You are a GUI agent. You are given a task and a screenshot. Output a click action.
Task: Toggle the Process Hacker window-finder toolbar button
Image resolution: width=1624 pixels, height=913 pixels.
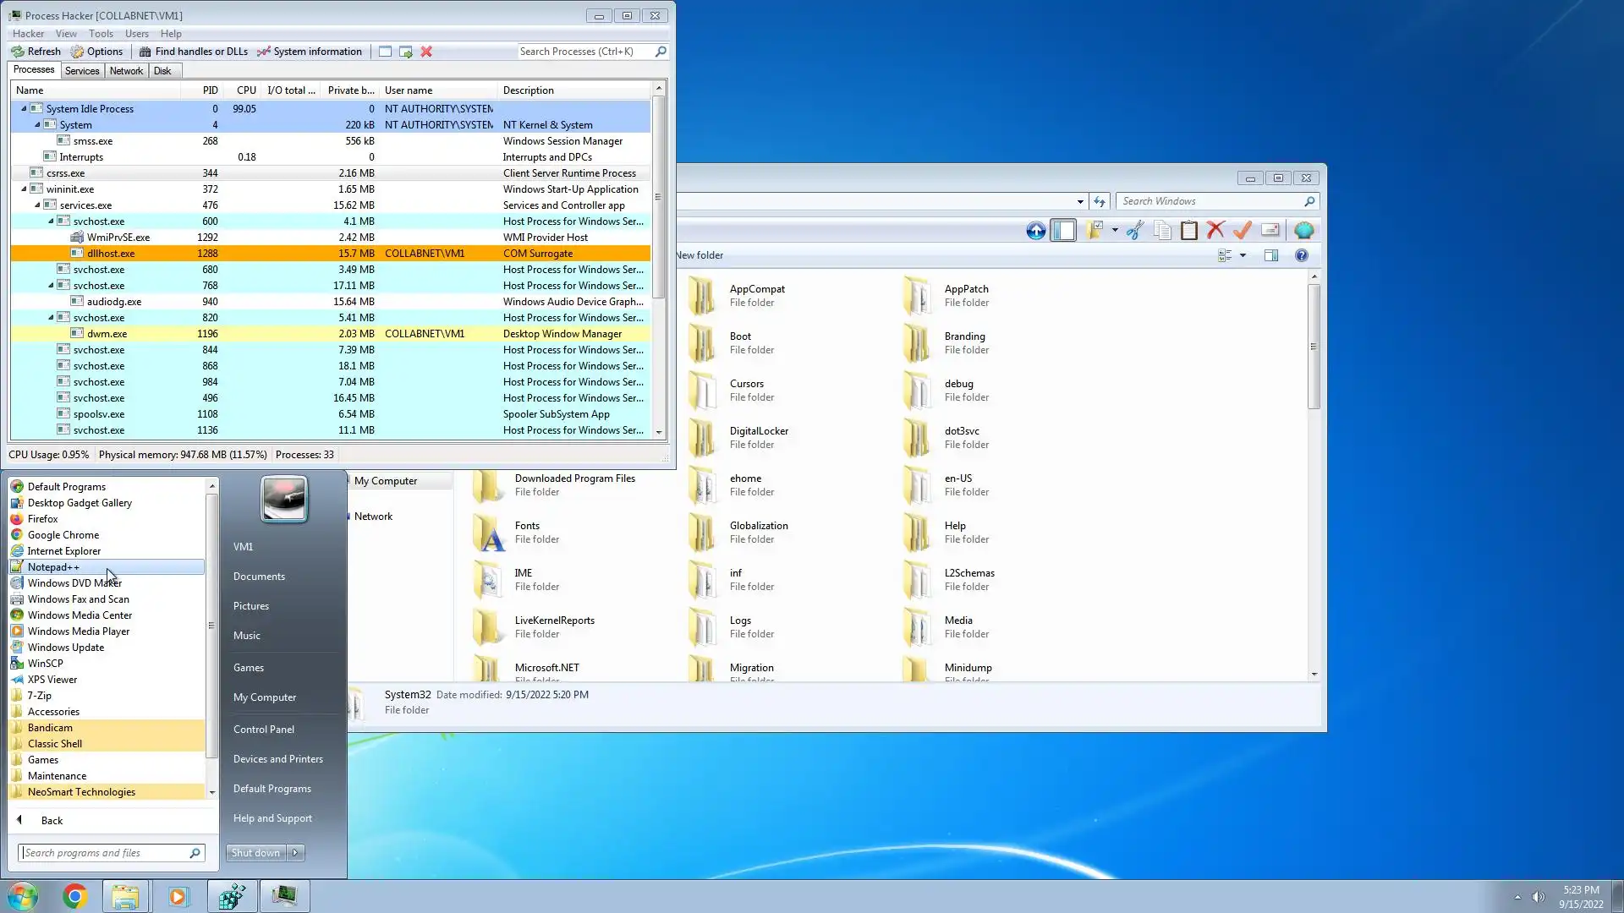click(x=385, y=52)
